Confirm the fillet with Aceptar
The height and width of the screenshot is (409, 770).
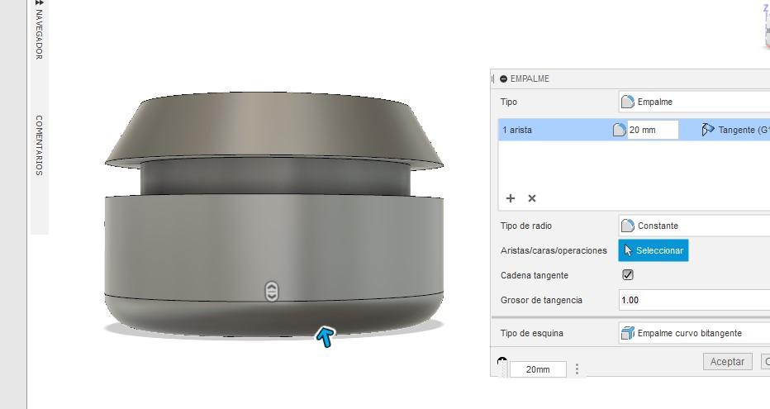tap(727, 361)
